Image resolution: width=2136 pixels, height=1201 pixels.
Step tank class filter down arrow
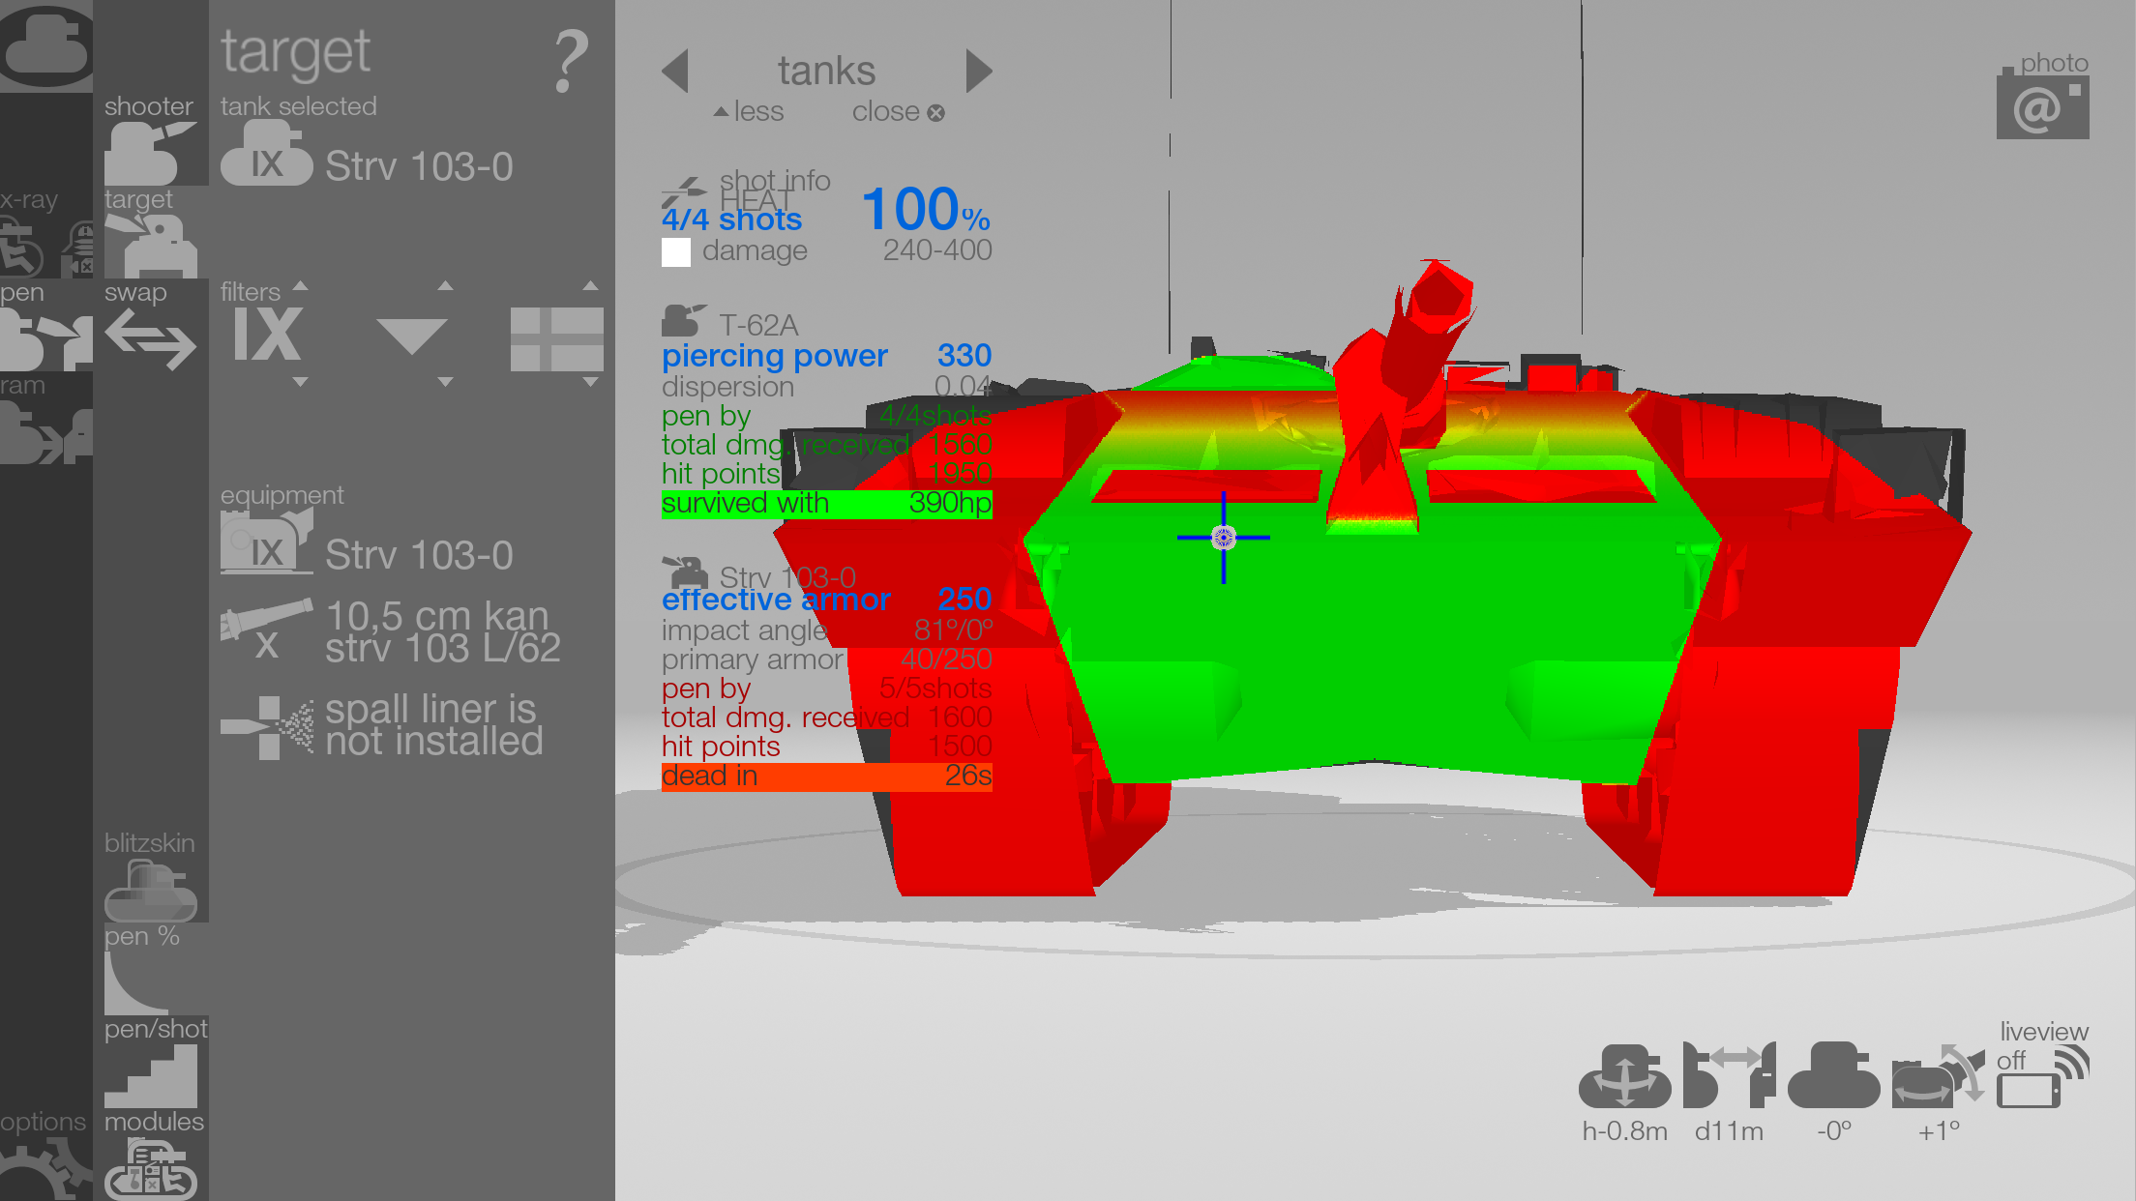click(445, 382)
